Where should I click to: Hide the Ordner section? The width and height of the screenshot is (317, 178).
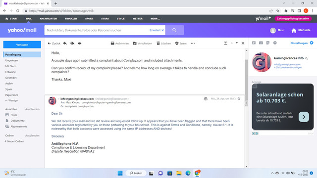pyautogui.click(x=32, y=135)
